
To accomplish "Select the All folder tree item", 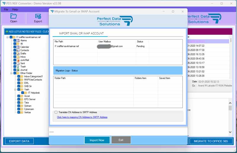I will coord(21,44).
